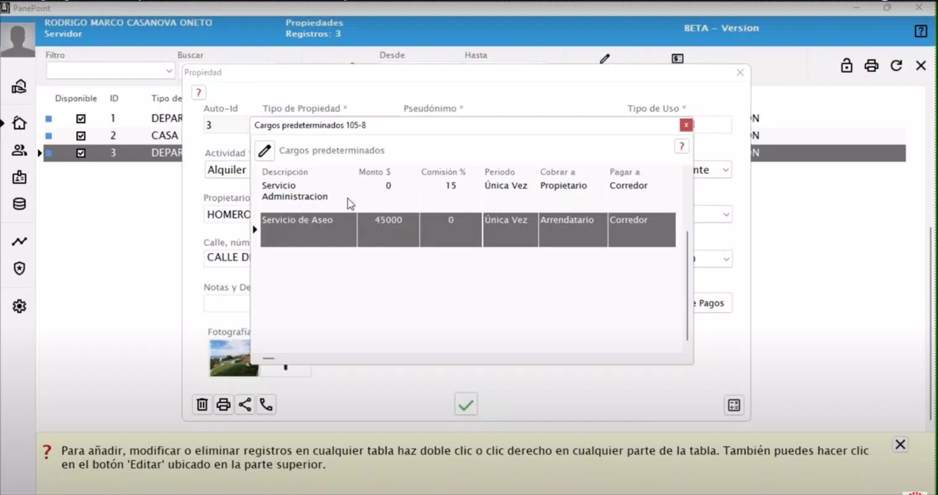Viewport: 938px width, 495px height.
Task: Click the Cargos dialog vertical scrollbar
Action: click(687, 285)
